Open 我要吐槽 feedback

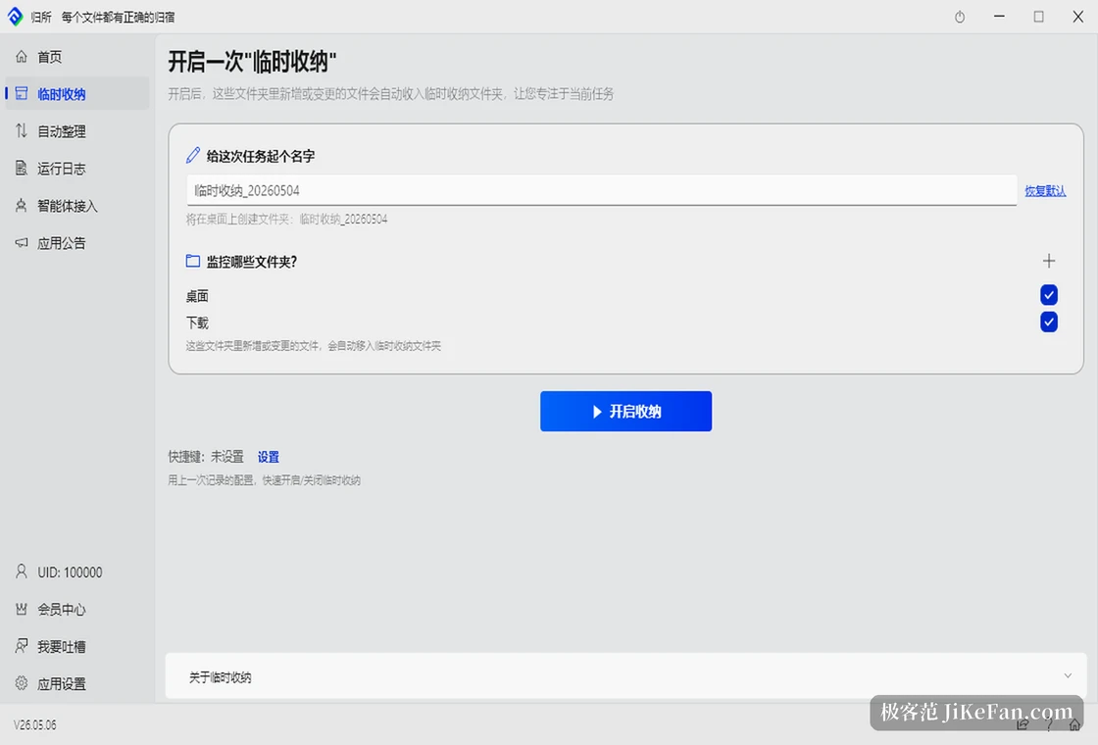coord(77,646)
